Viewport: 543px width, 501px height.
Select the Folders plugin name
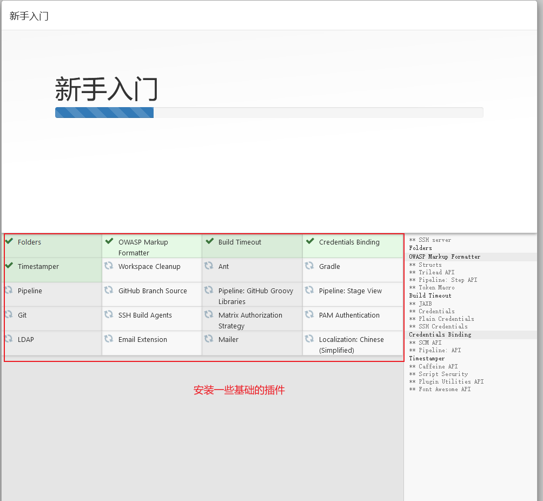click(x=29, y=242)
